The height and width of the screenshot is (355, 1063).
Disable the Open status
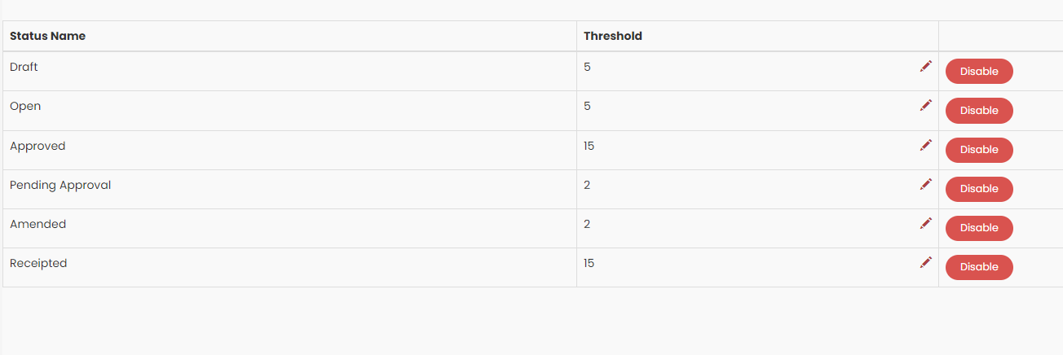click(979, 110)
